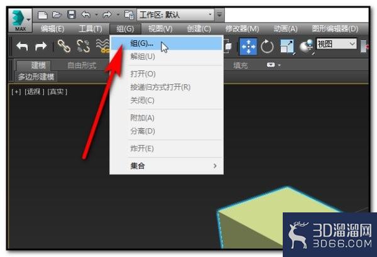The height and width of the screenshot is (257, 377).
Task: Click the project folder icon
Action: (129, 15)
